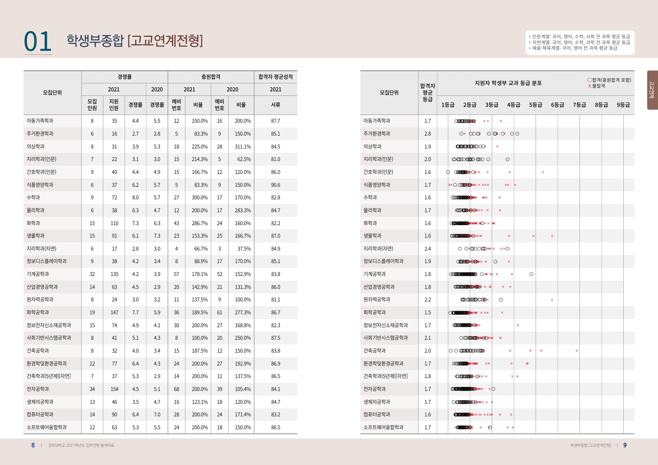This screenshot has width=658, height=465.
Task: Select 지리학과(자연) in left table
Action: coord(41,249)
